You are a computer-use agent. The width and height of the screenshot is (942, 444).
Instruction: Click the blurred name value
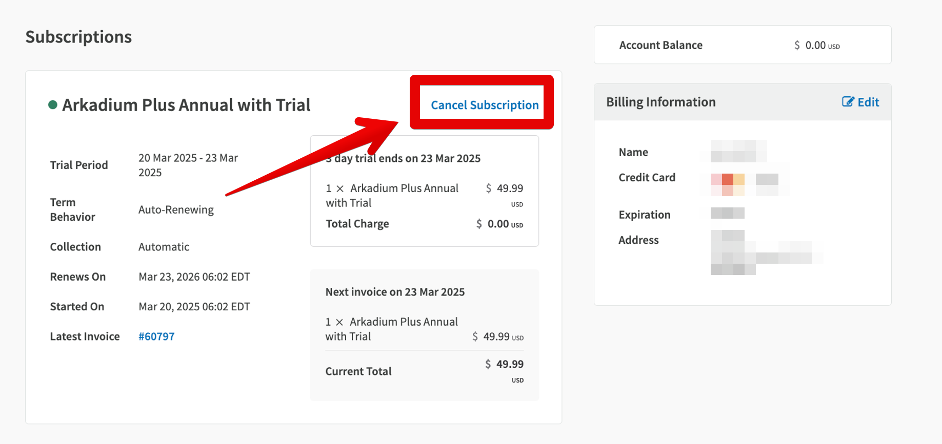tap(738, 151)
